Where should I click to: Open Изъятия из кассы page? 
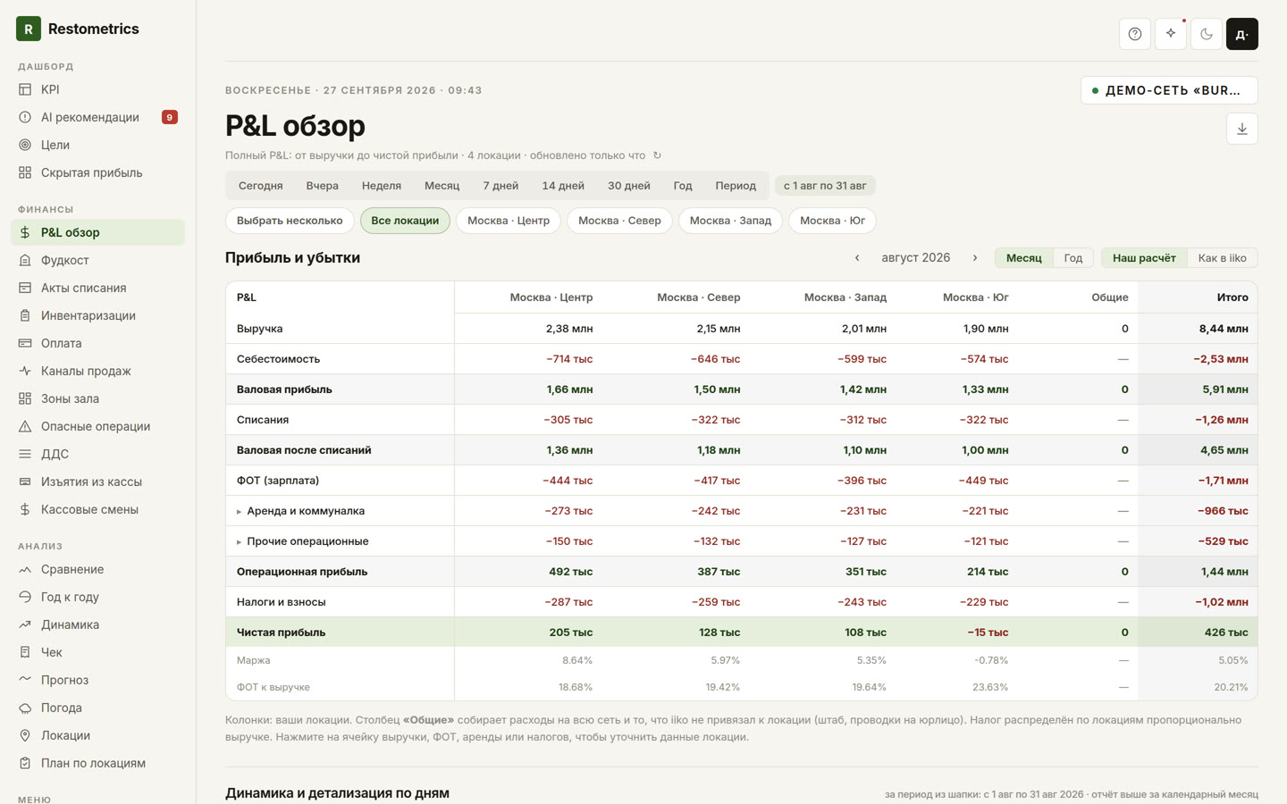pos(98,482)
